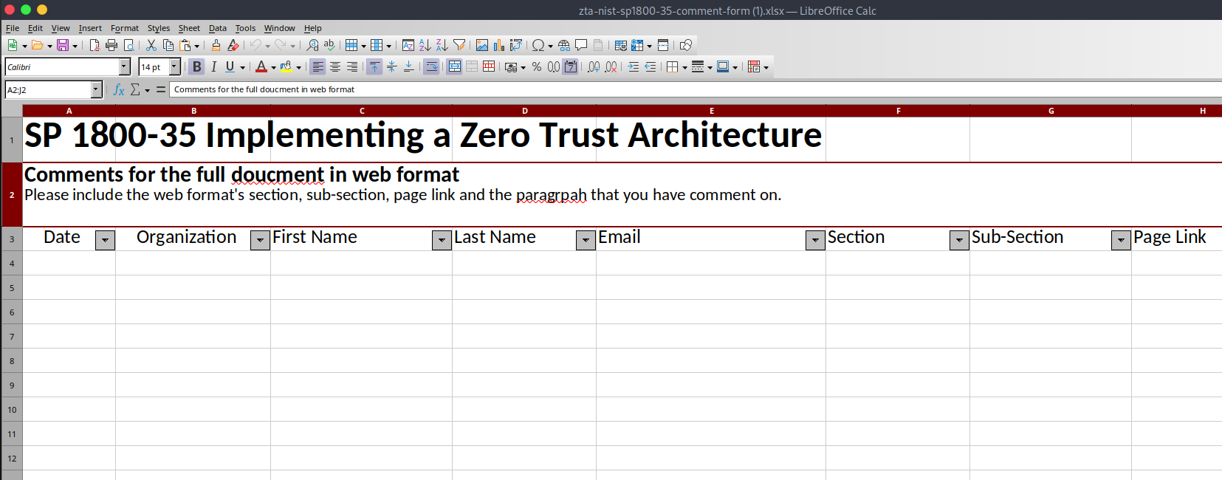
Task: Open the Calibri font name dropdown
Action: (125, 66)
